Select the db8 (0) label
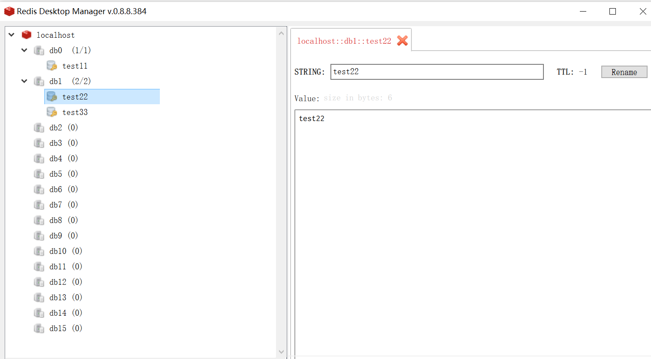This screenshot has height=359, width=651. click(x=63, y=220)
